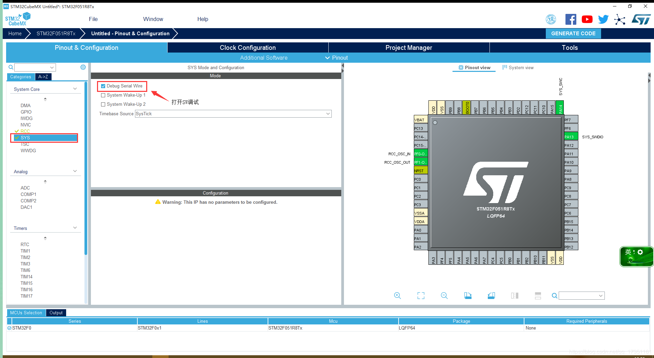The height and width of the screenshot is (358, 654).
Task: Select the Twitter icon in the header
Action: coord(603,19)
